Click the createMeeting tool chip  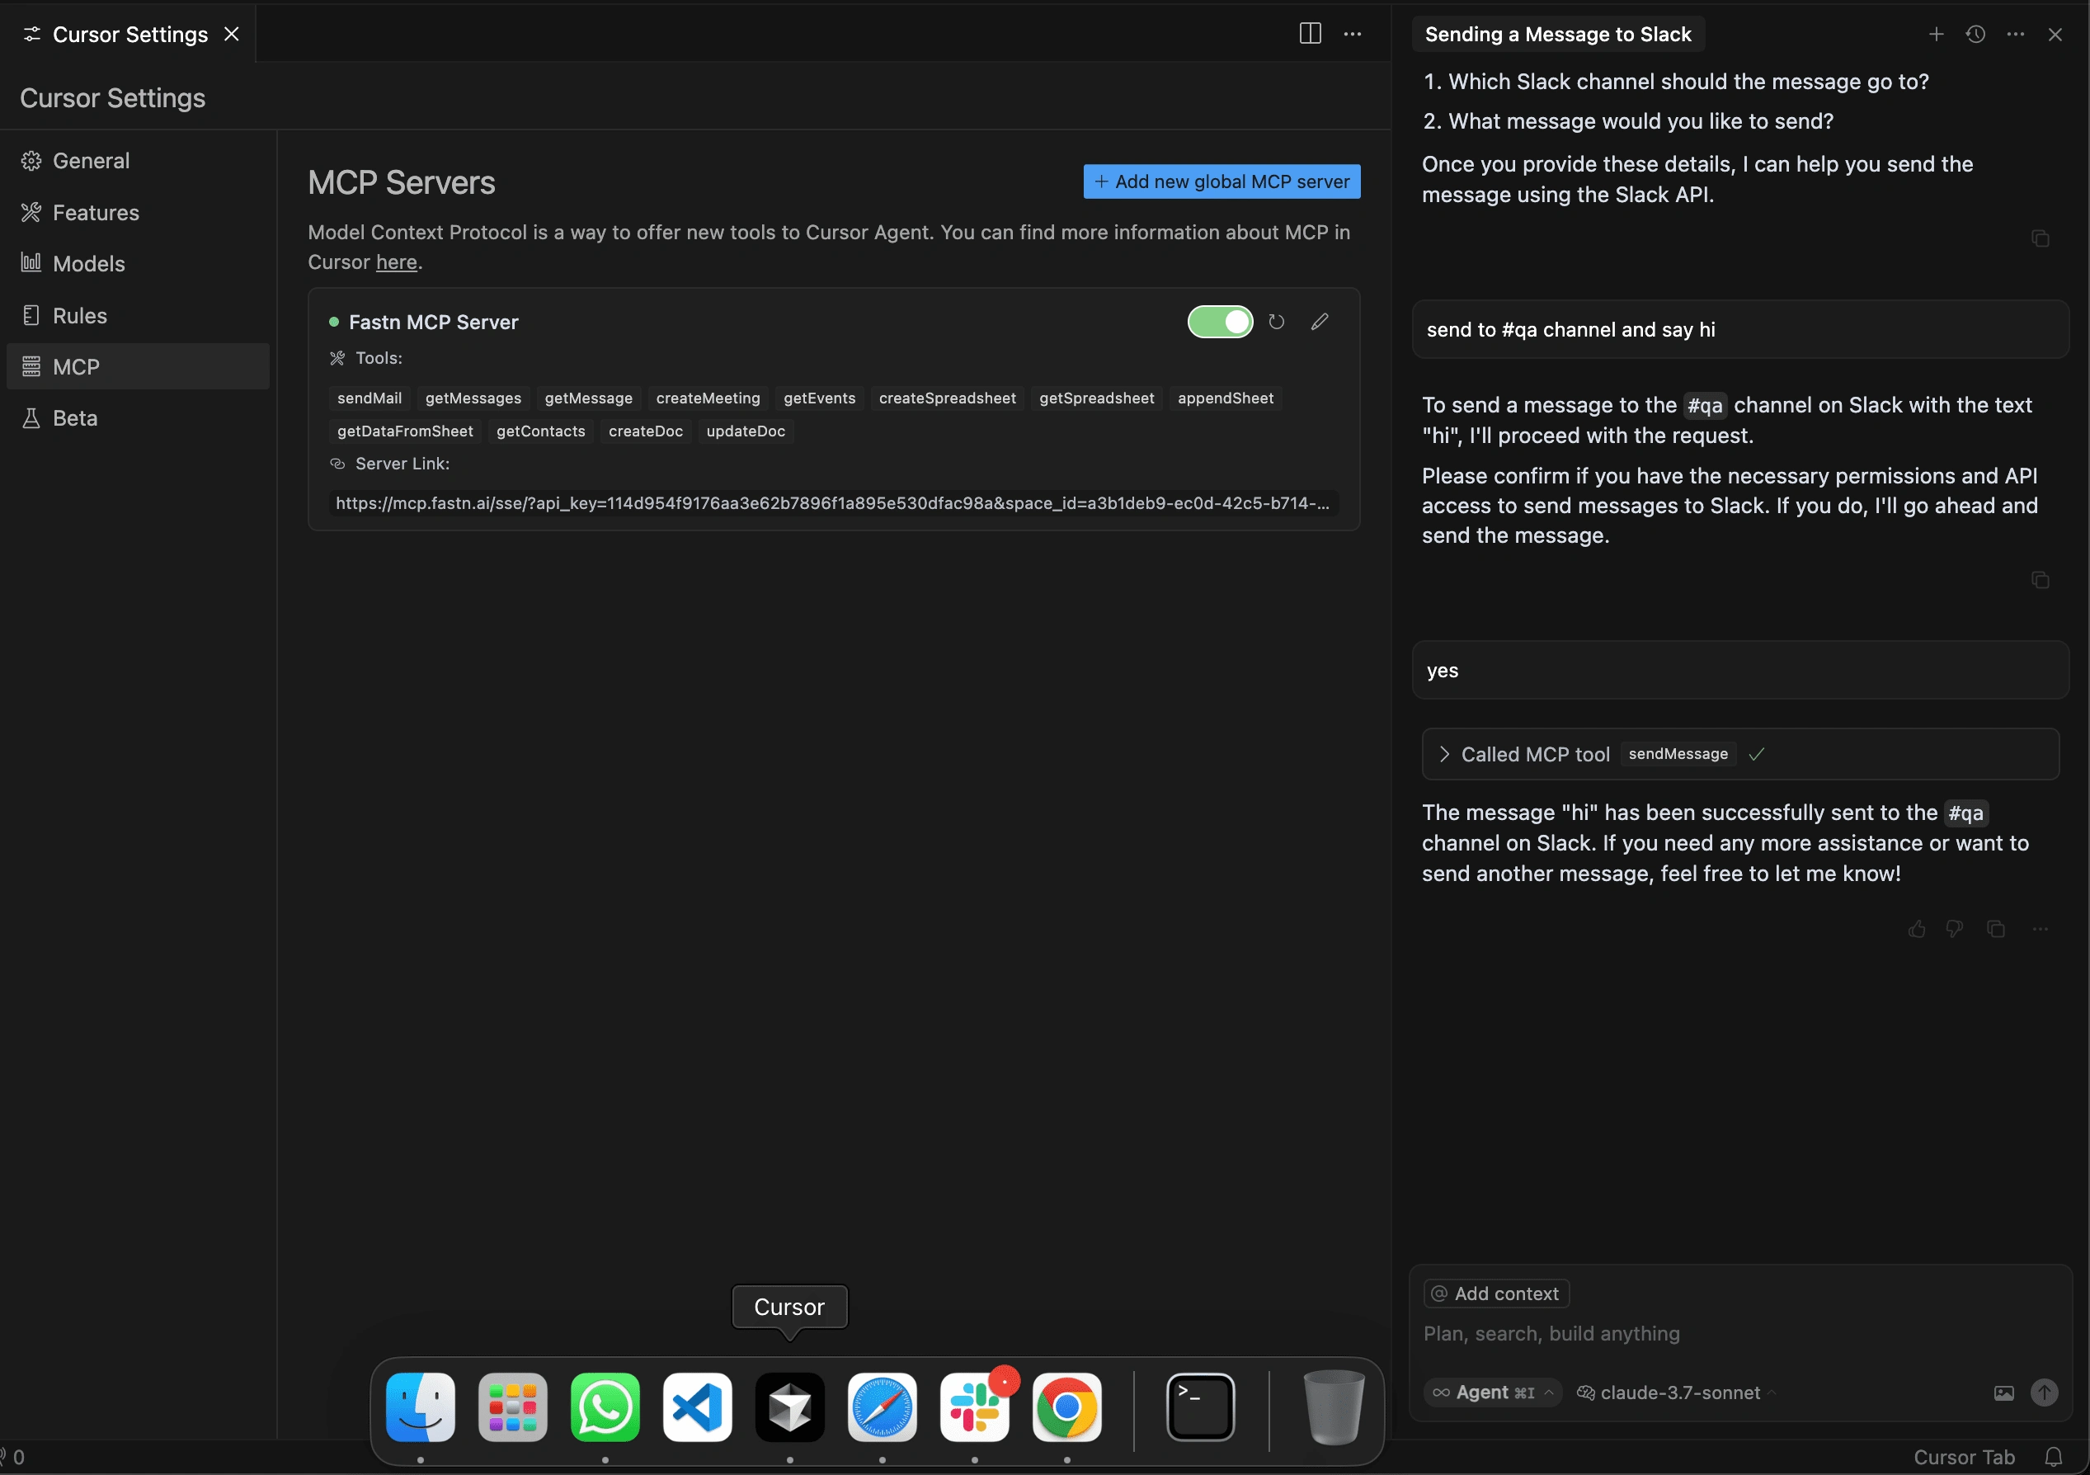[708, 398]
